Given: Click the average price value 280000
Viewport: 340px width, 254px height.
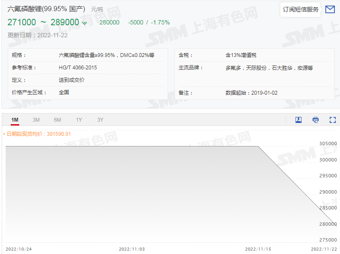Looking at the screenshot, I should click(x=109, y=22).
